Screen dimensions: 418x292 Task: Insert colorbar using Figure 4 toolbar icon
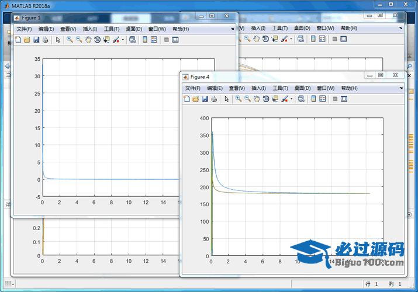coord(313,99)
